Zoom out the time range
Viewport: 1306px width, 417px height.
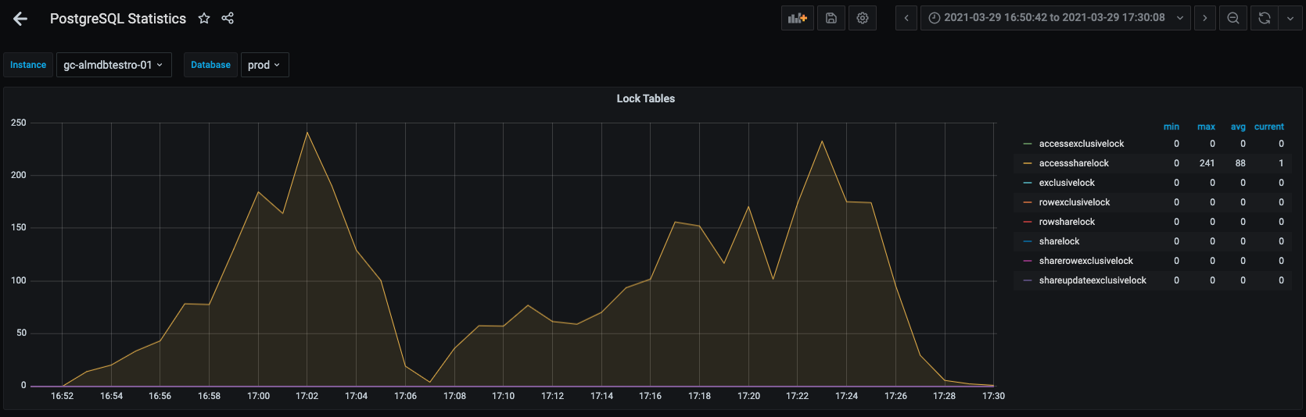click(1233, 18)
